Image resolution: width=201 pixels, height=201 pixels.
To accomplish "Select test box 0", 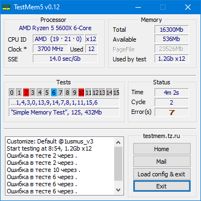I will click(x=11, y=93).
